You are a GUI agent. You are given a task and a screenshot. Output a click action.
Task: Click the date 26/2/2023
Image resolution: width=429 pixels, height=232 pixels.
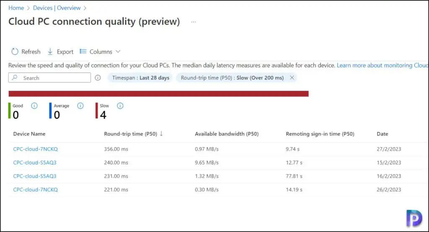[389, 189]
